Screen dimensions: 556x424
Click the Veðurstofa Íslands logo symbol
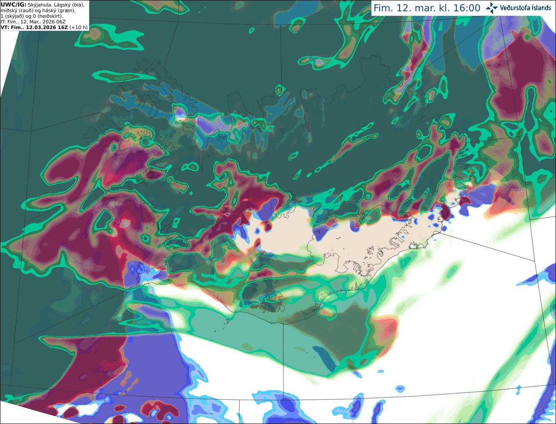pyautogui.click(x=492, y=8)
